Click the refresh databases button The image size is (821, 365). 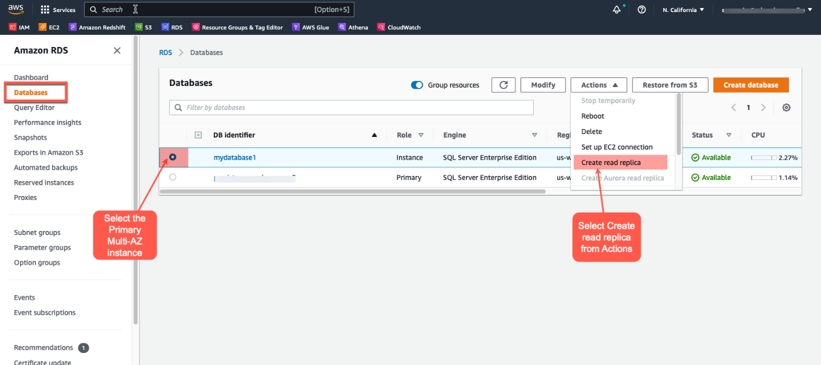click(503, 85)
